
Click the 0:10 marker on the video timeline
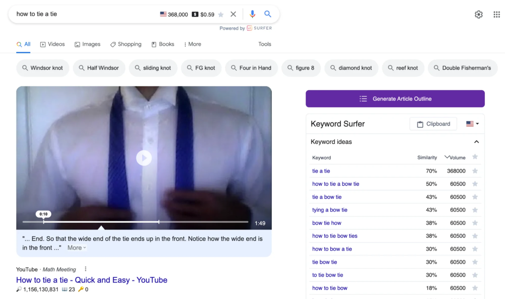(43, 215)
